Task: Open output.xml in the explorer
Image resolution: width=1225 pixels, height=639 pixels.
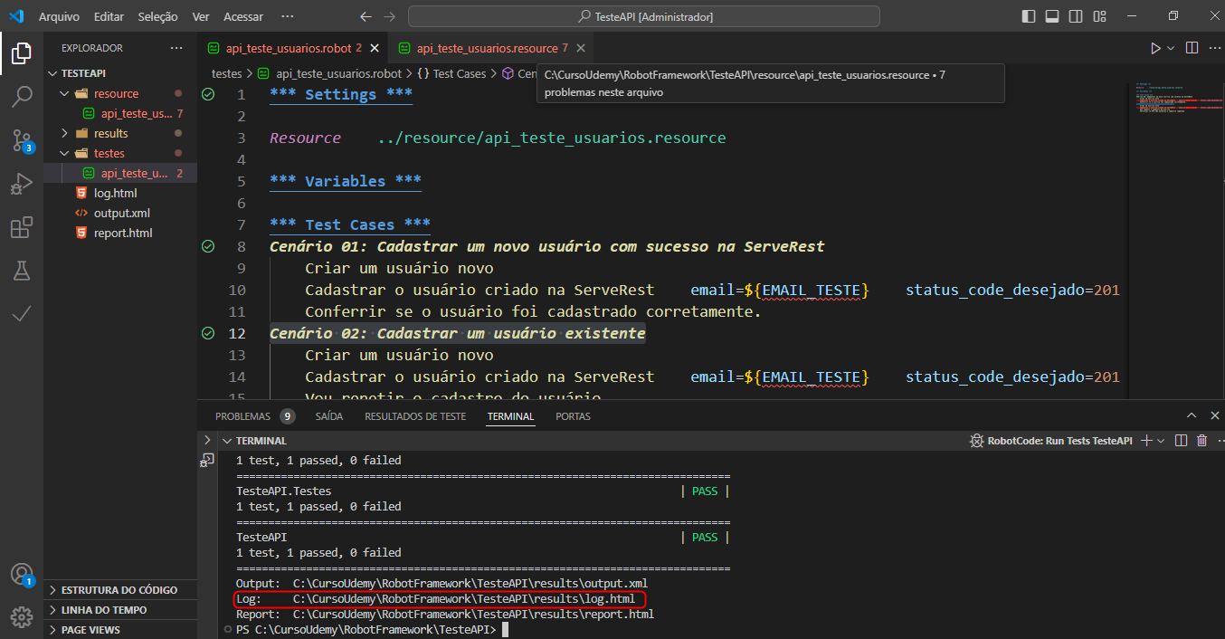Action: pyautogui.click(x=120, y=213)
